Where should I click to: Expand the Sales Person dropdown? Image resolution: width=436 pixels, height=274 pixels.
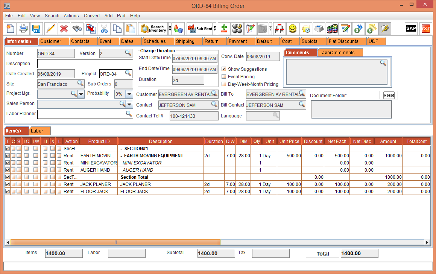(129, 104)
